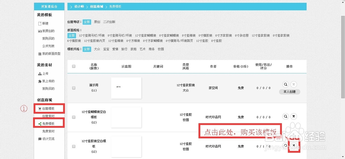Screen dimensions: 345x159
Task: Click the 创意模板 shopping cart icon
Action: [40, 109]
